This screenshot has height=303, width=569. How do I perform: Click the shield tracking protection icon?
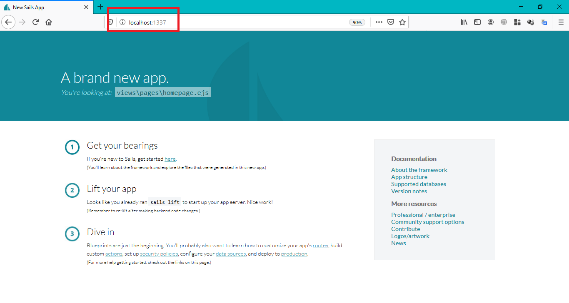tap(110, 22)
